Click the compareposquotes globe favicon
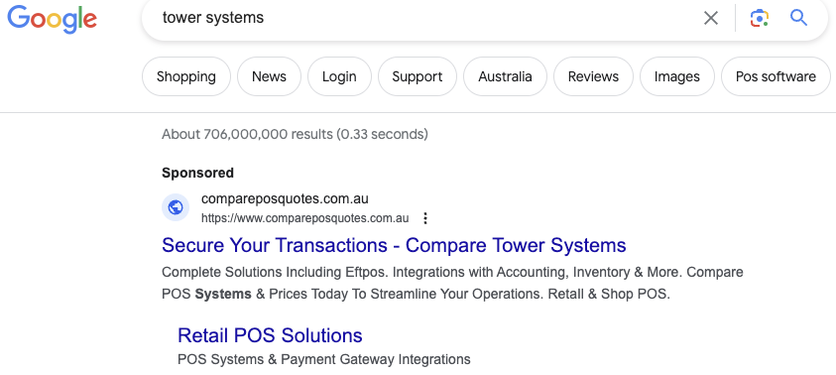 [x=176, y=207]
